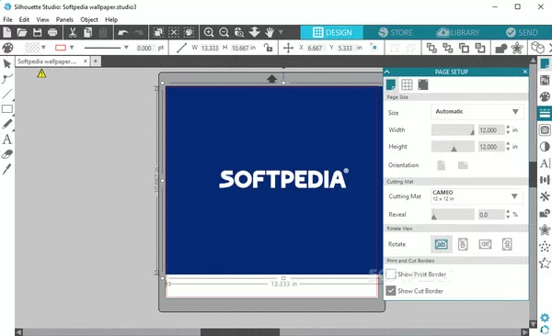Select the normal 'ab' rotate view
This screenshot has height=336, width=552.
pos(441,244)
